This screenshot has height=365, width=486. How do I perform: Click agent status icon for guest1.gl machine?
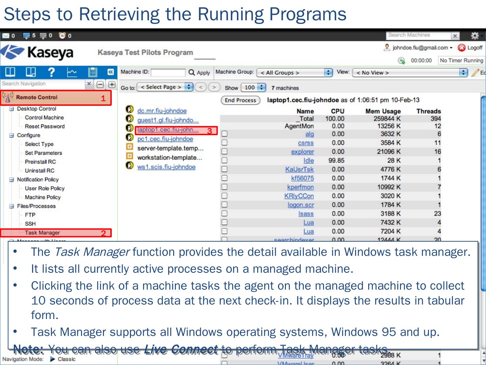tap(129, 119)
